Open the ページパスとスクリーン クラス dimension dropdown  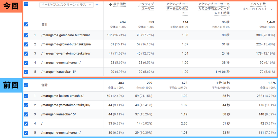point(67,5)
